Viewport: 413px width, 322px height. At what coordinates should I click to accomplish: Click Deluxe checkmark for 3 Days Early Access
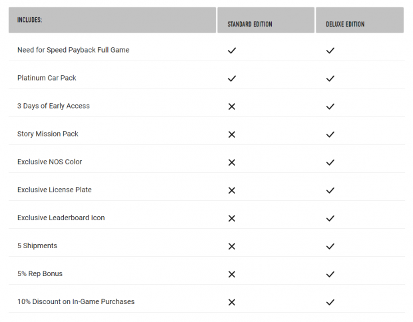(330, 106)
